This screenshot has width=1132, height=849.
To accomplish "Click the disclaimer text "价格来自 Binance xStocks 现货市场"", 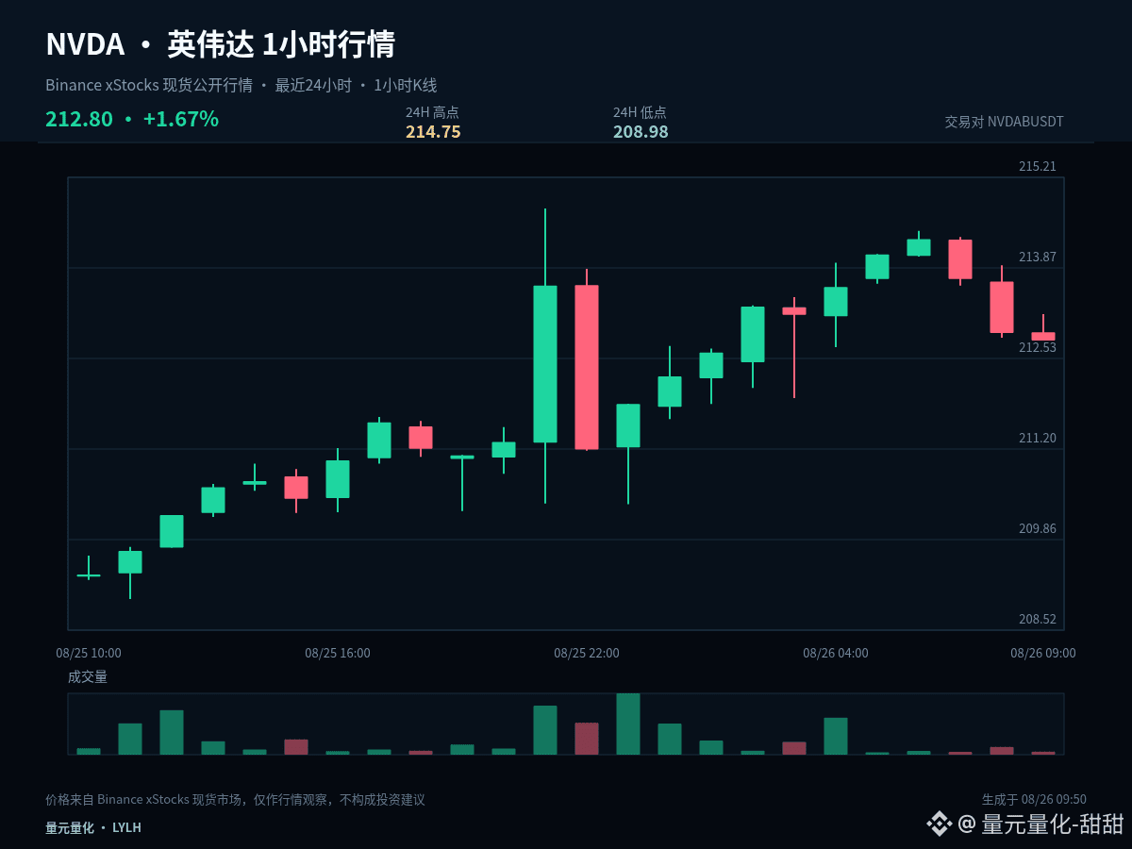I will [145, 800].
